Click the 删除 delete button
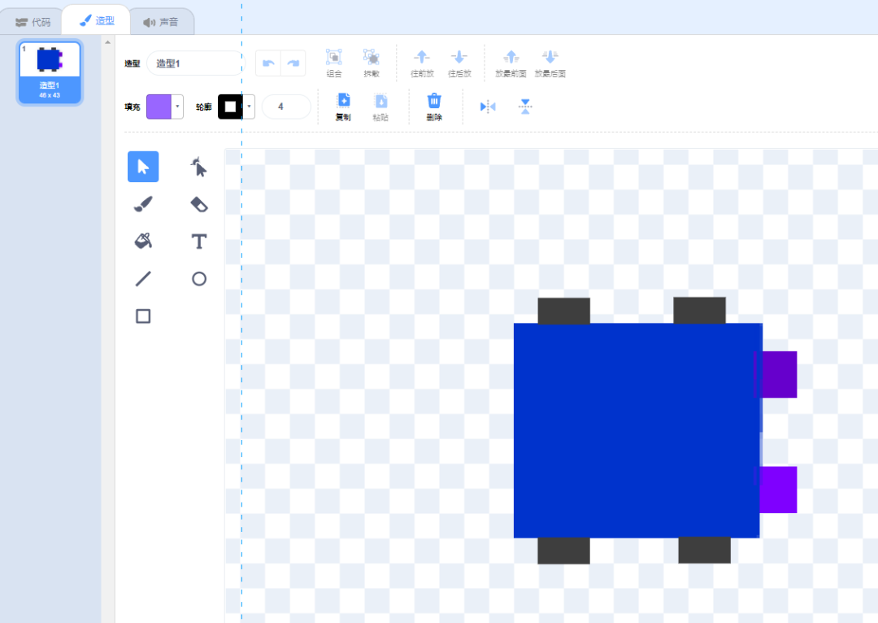Viewport: 878px width, 623px height. tap(434, 107)
